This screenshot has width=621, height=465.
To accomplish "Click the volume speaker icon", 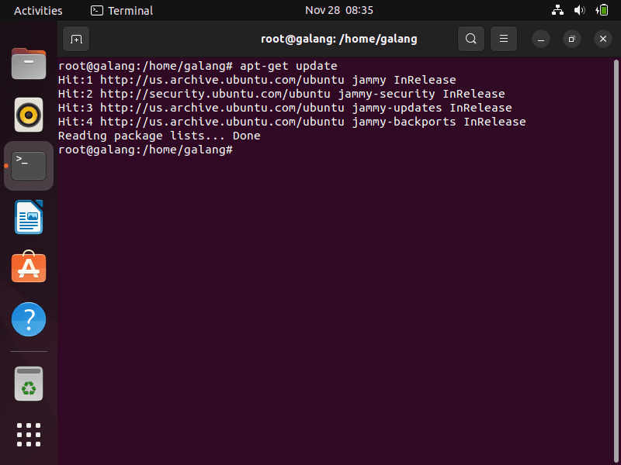I will [x=579, y=10].
